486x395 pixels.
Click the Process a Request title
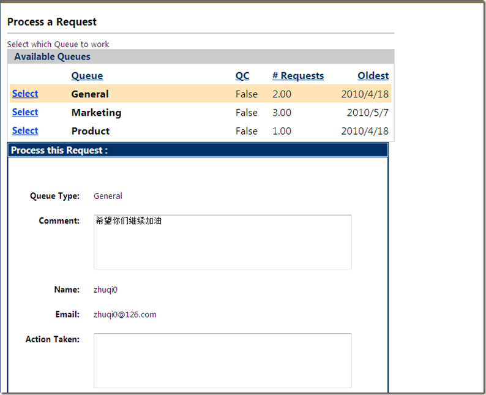coord(52,22)
